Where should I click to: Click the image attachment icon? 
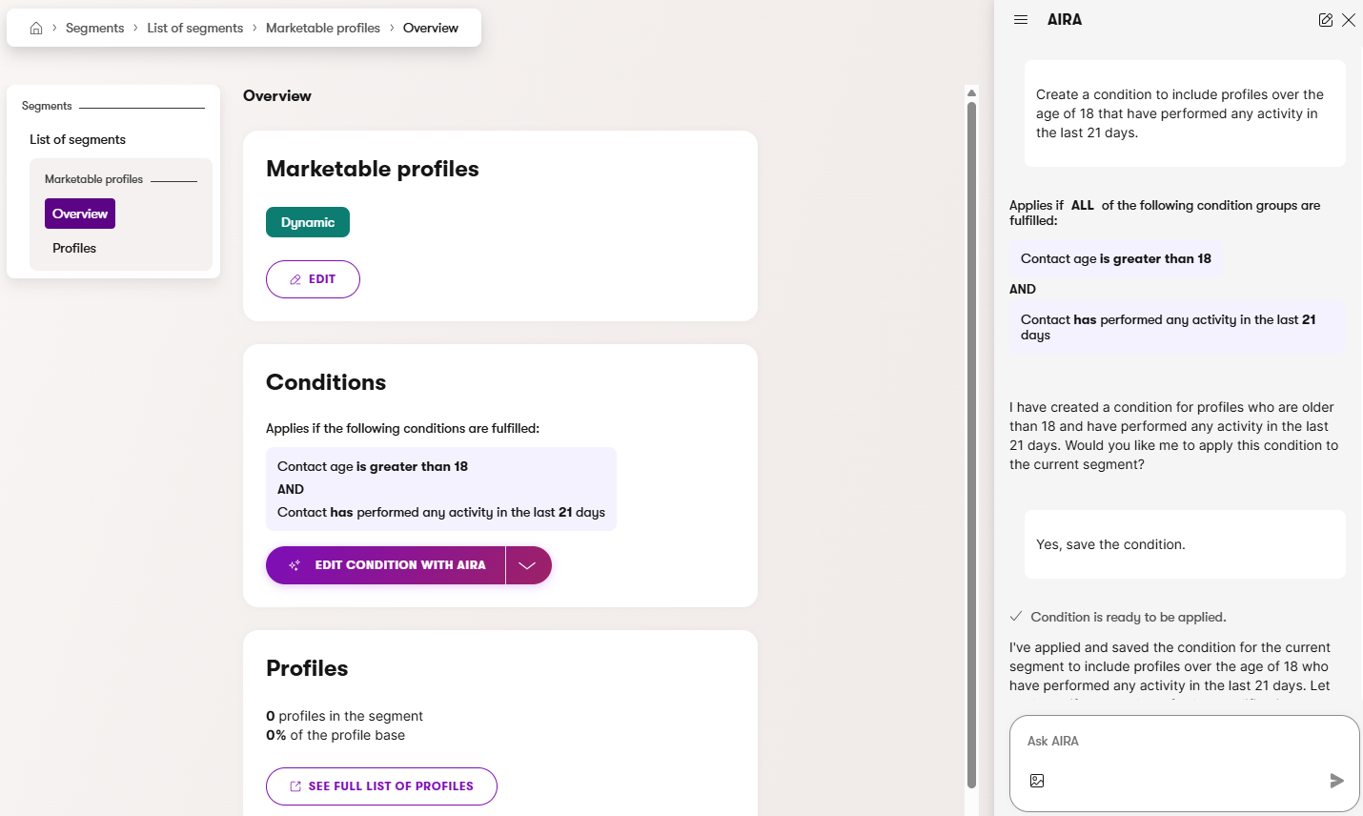point(1037,781)
